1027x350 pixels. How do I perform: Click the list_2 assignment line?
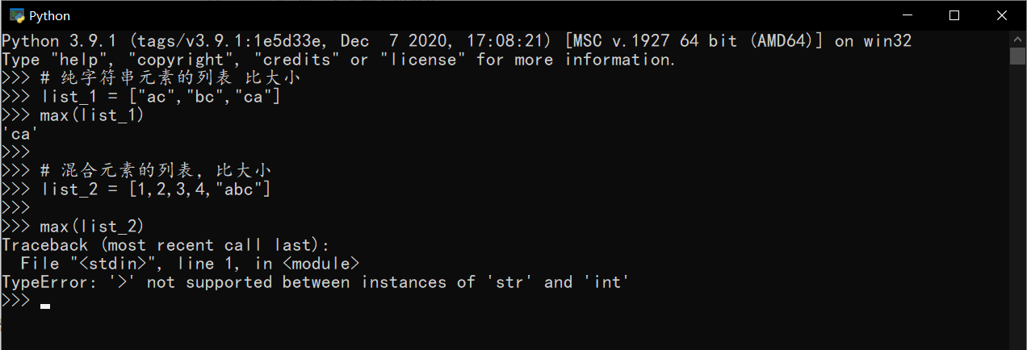tap(136, 190)
